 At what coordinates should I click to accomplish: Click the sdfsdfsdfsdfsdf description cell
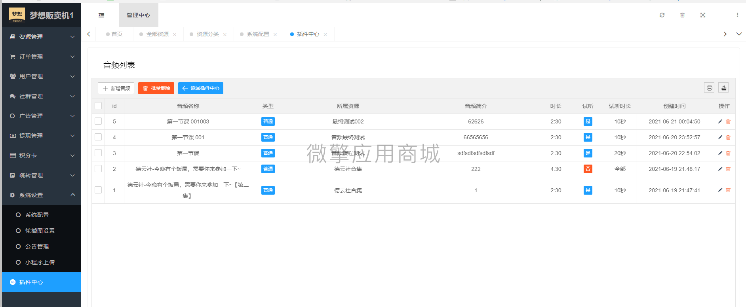click(476, 153)
